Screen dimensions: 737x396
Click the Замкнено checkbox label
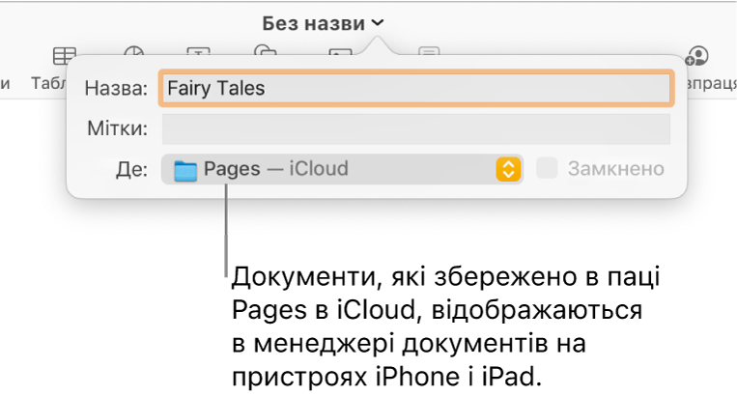(615, 169)
